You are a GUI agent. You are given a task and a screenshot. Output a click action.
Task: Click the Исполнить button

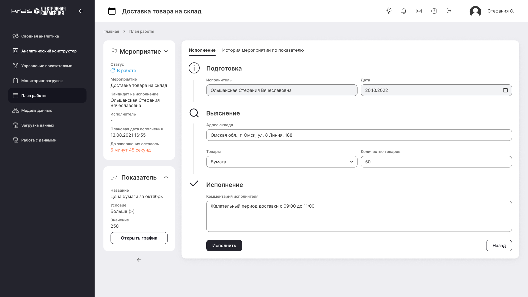[224, 245]
